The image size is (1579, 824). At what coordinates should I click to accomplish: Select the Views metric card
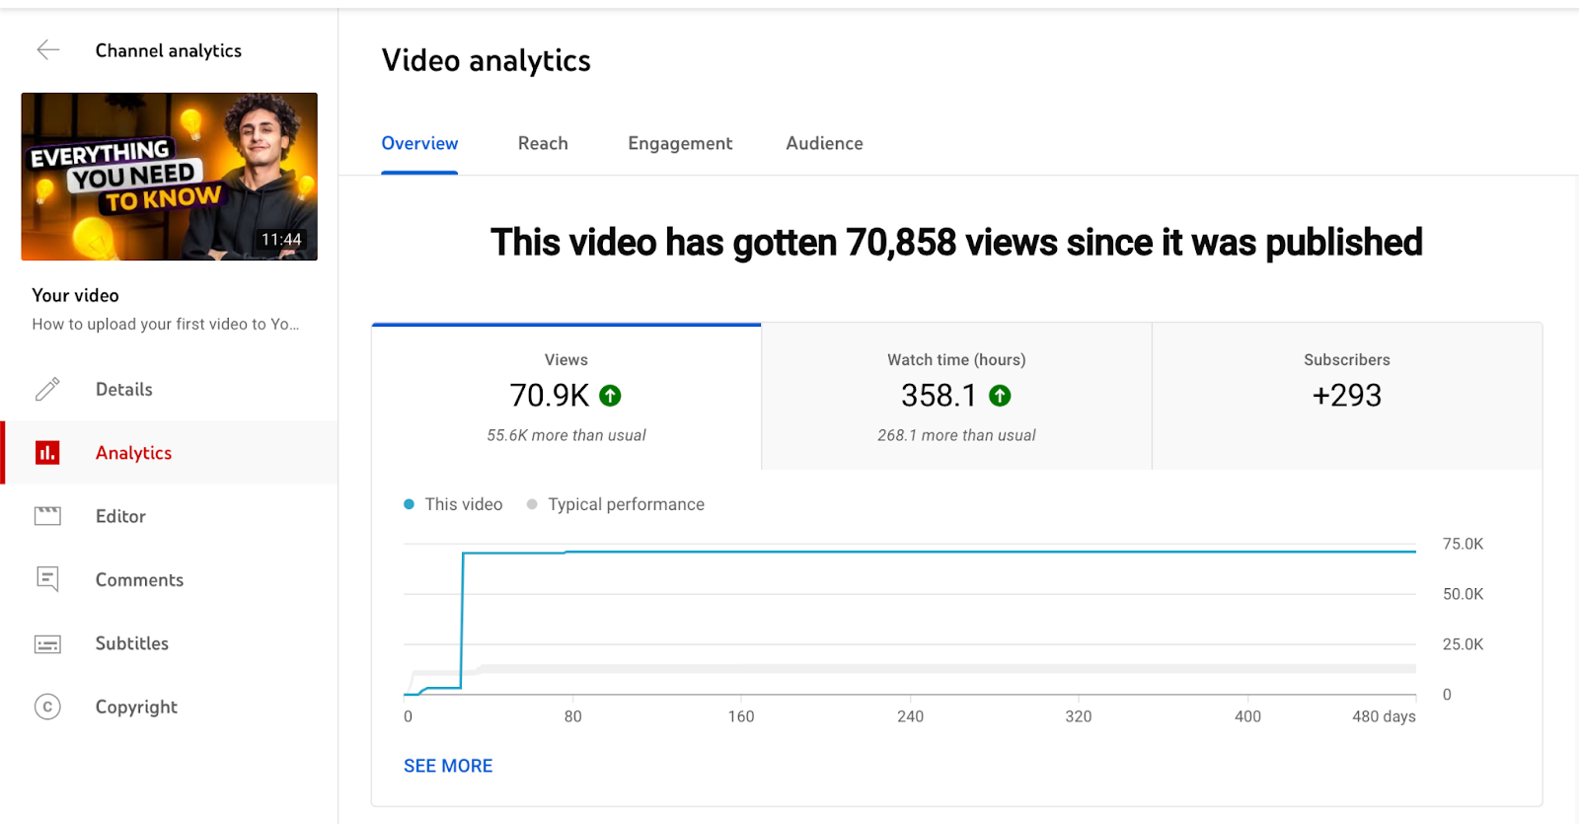point(566,397)
